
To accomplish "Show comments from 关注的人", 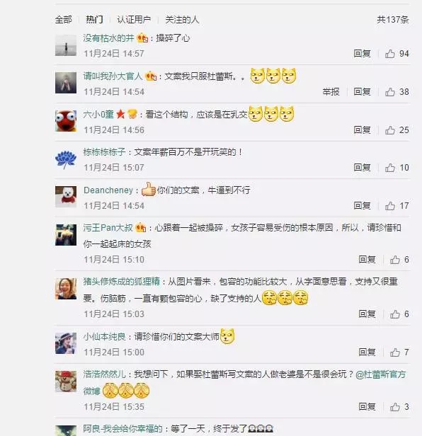I will click(182, 20).
